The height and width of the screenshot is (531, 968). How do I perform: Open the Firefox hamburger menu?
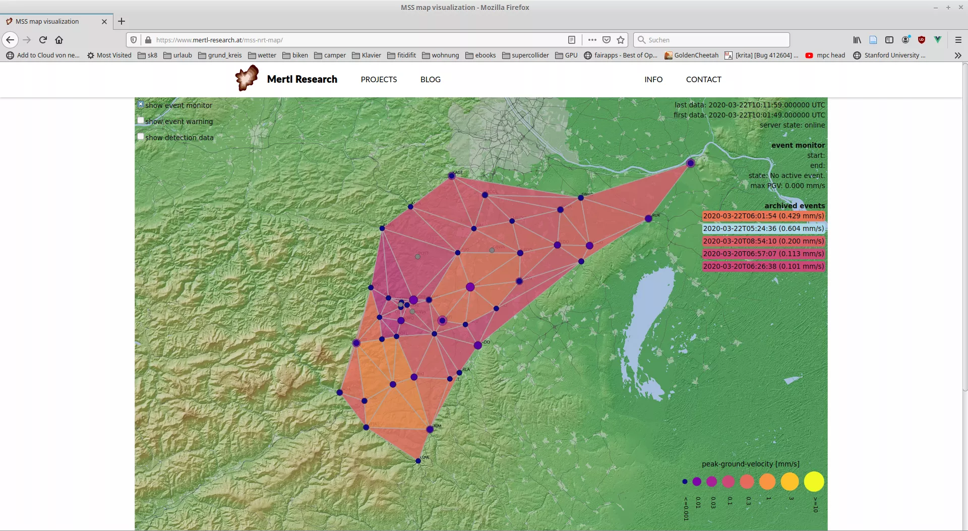(958, 40)
